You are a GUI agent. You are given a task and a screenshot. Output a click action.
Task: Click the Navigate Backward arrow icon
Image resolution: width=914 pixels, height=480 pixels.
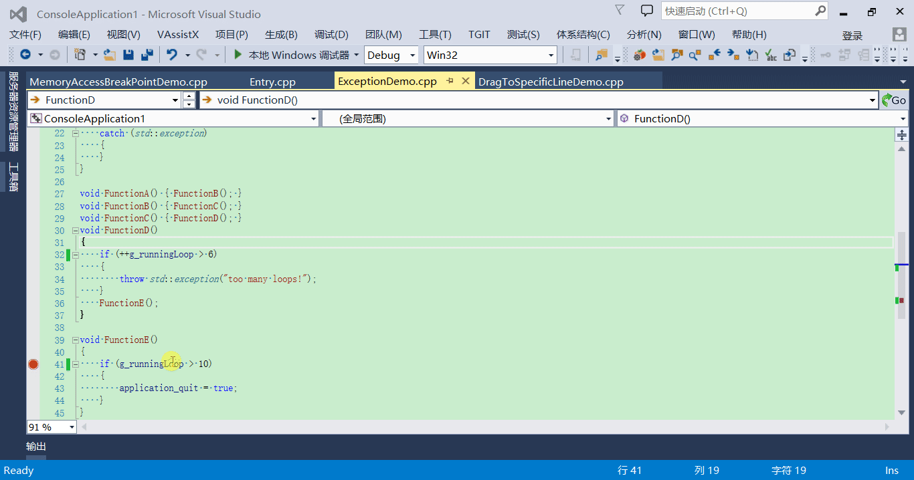(25, 55)
